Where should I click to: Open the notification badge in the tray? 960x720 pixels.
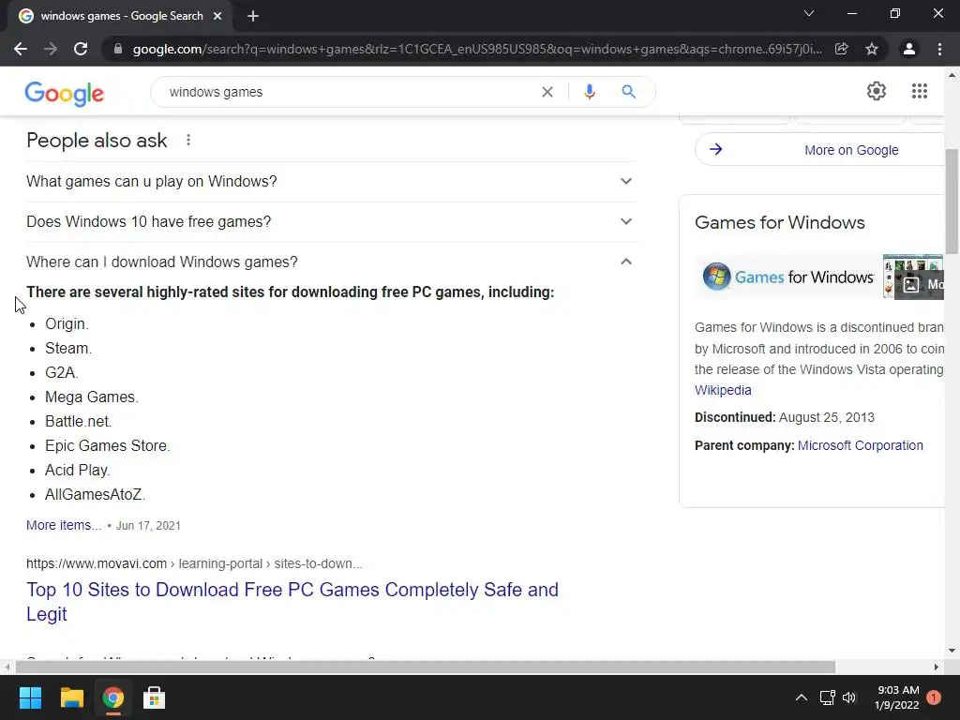point(934,697)
